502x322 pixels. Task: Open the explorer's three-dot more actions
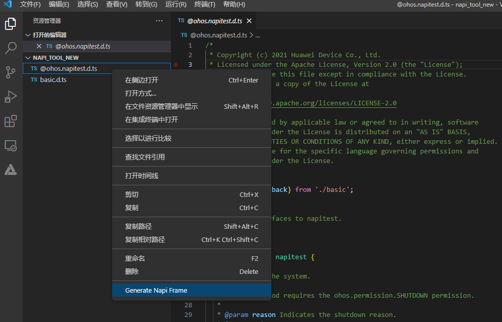click(x=159, y=21)
